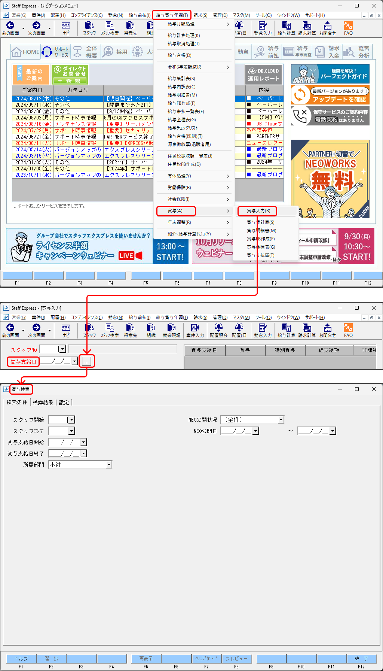Switch to 検索条件 tab in 賞与検索
Image resolution: width=383 pixels, height=671 pixels.
17,402
